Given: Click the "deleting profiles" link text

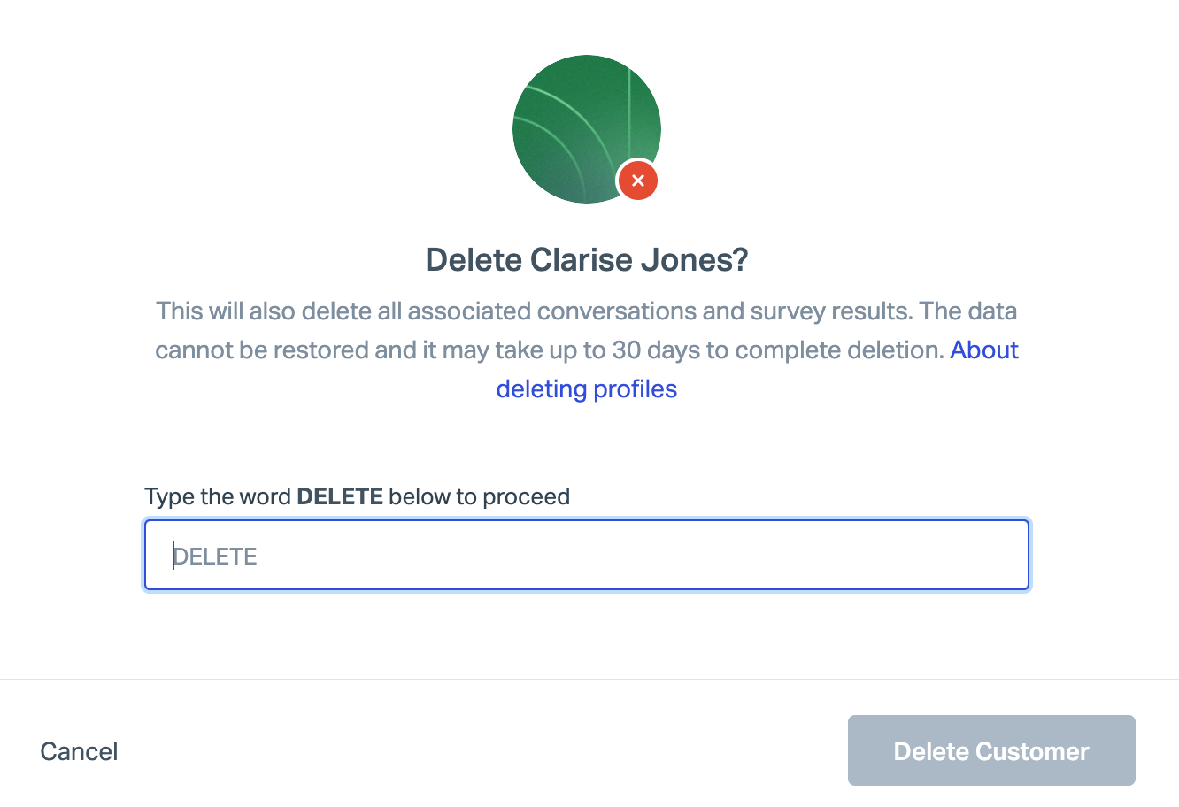Looking at the screenshot, I should click(x=587, y=389).
